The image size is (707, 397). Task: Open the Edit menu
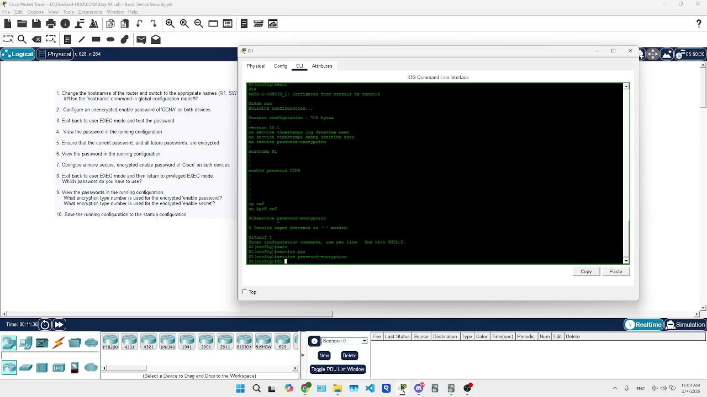point(18,12)
